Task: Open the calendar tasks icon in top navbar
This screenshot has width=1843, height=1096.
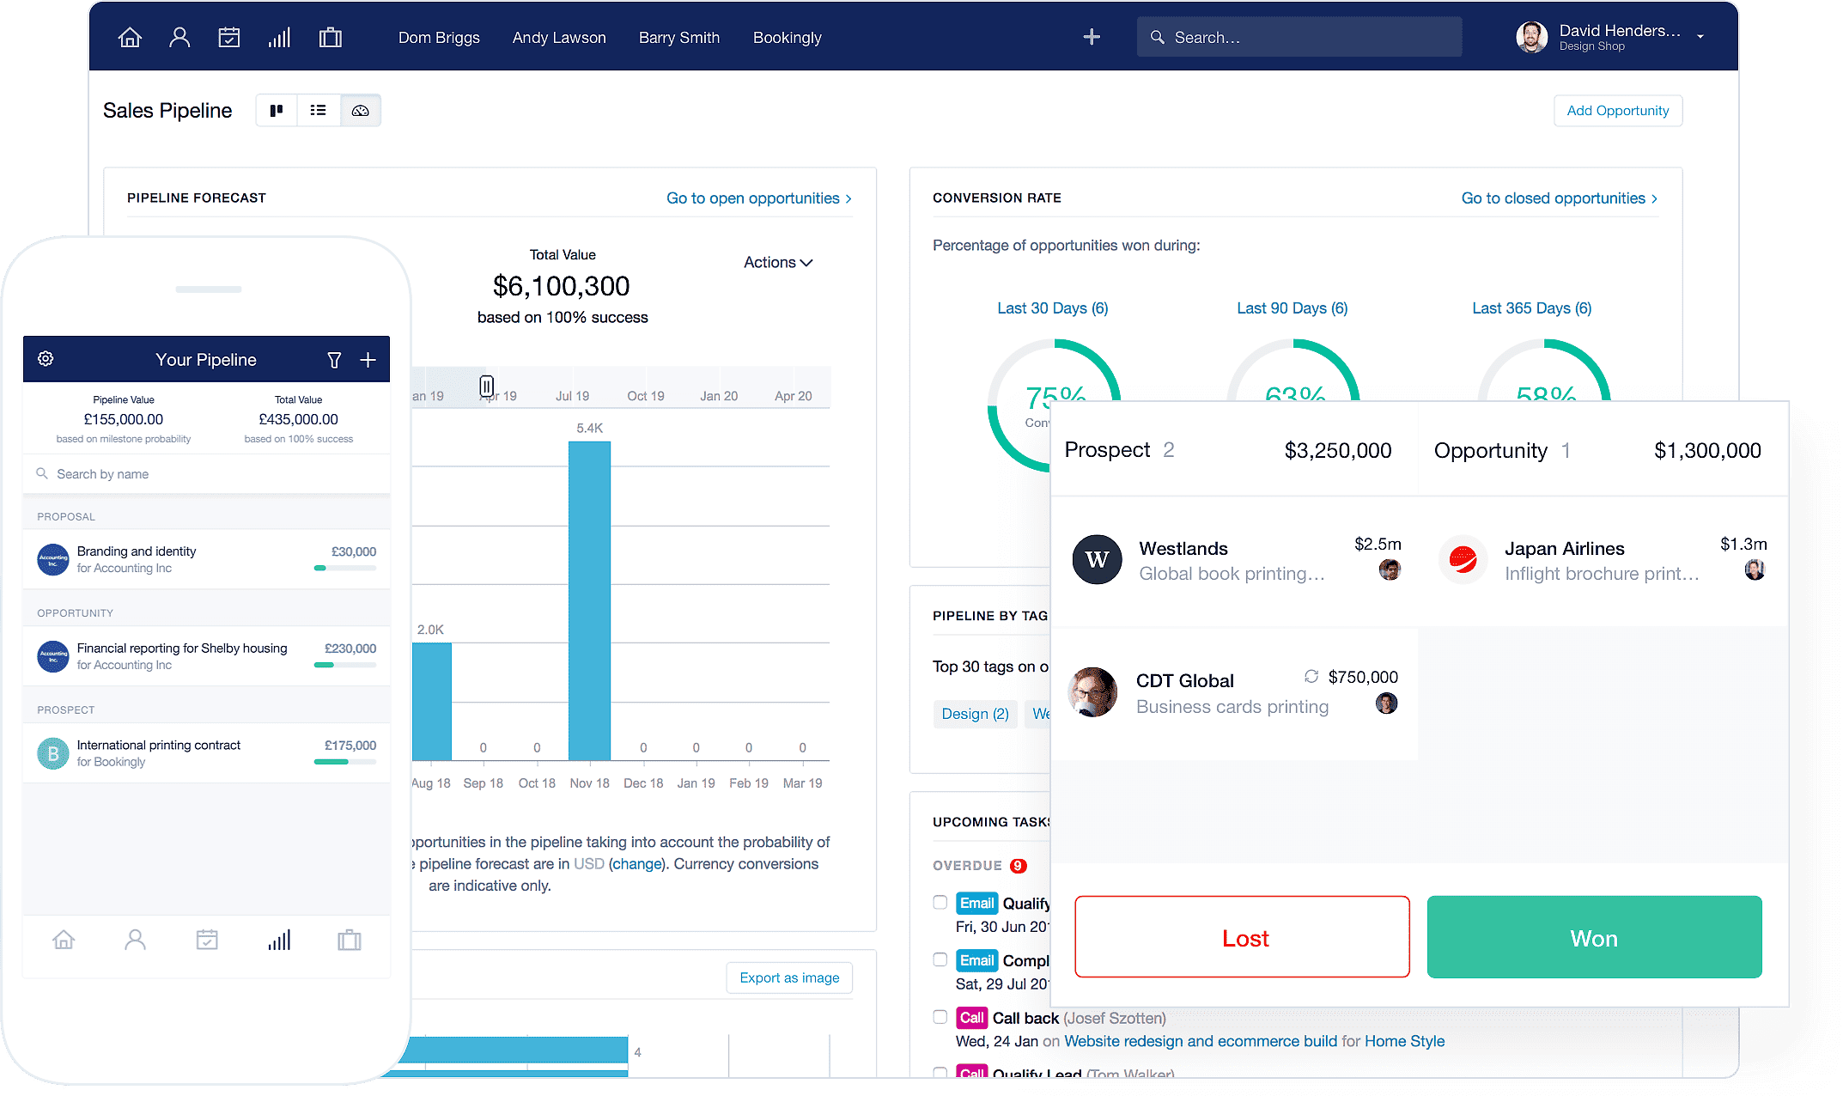Action: (229, 38)
